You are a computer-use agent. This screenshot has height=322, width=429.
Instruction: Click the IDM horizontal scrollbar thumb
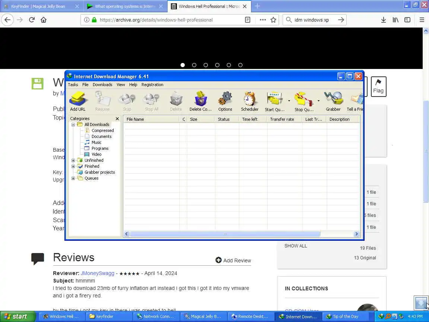tap(225, 234)
